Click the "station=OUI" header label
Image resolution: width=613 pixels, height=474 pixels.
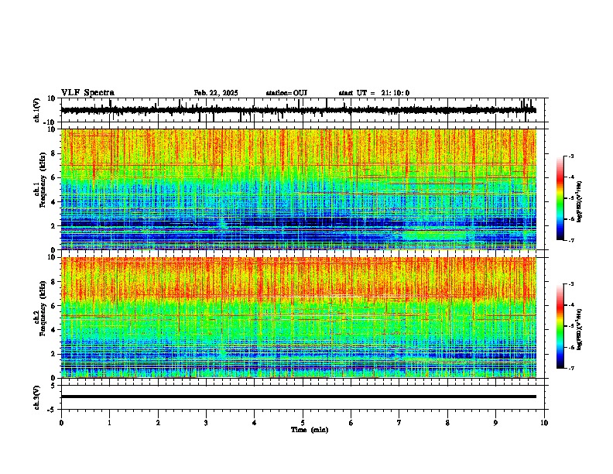click(286, 93)
